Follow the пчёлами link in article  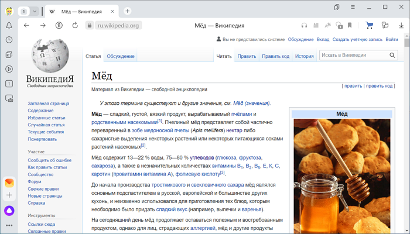tap(241, 114)
